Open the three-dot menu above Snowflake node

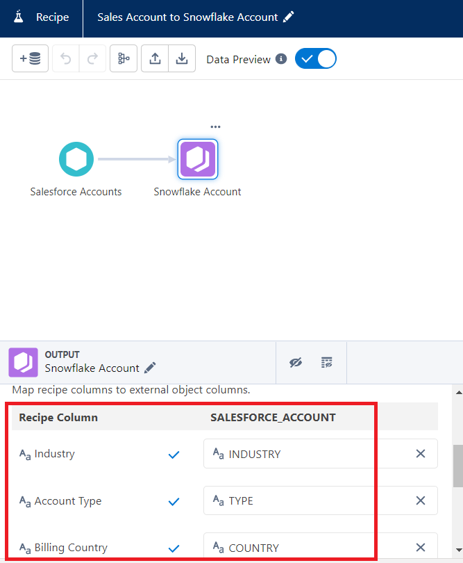pos(216,127)
